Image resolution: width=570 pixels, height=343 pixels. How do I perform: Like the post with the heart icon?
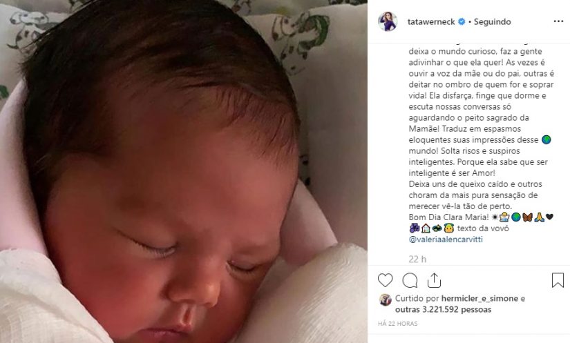point(386,280)
